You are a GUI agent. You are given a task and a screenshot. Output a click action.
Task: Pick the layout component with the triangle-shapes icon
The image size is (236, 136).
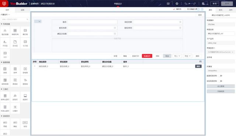(x=5, y=32)
